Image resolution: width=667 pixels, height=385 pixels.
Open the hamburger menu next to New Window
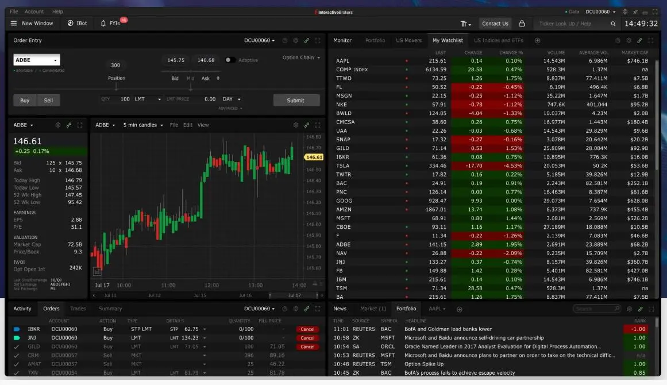[14, 24]
